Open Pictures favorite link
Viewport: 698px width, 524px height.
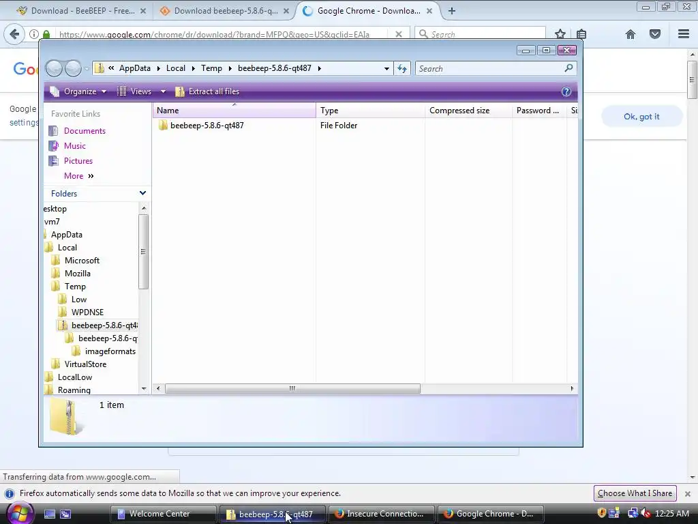click(78, 161)
